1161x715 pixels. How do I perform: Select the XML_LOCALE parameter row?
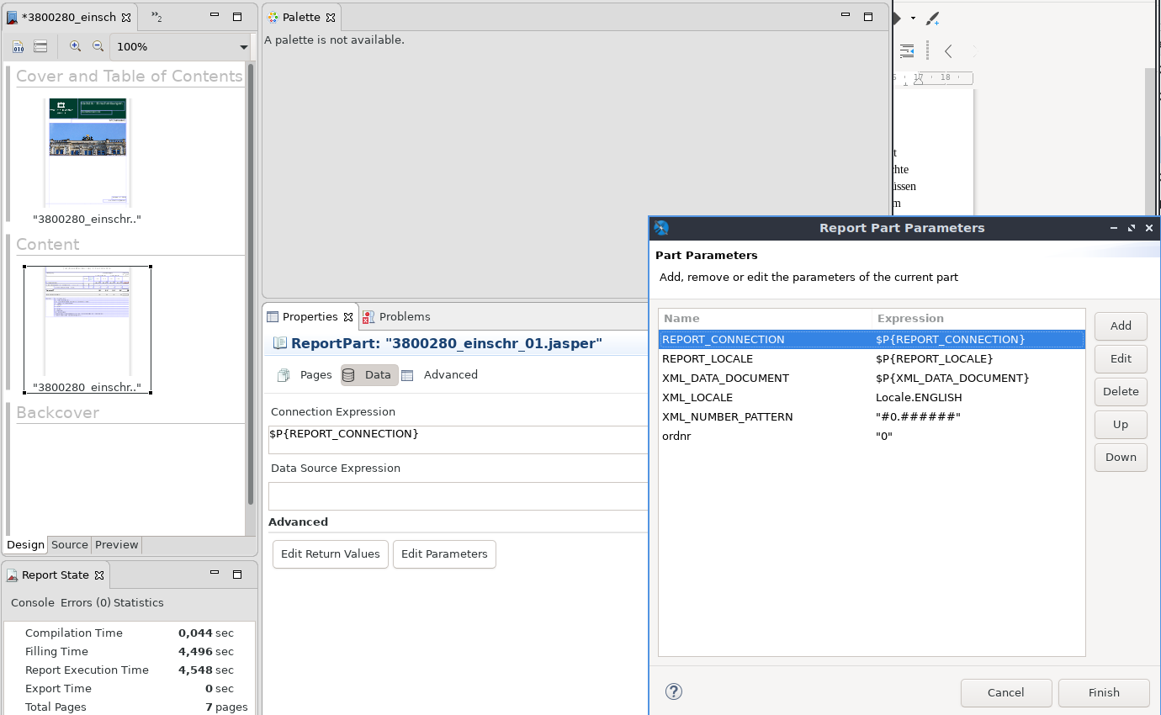point(872,397)
